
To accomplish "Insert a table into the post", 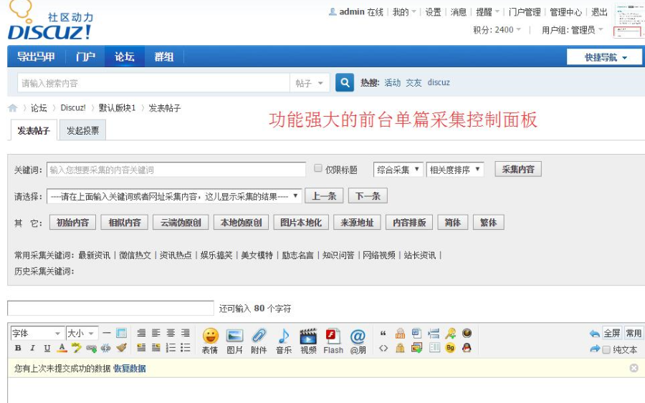I will click(121, 333).
